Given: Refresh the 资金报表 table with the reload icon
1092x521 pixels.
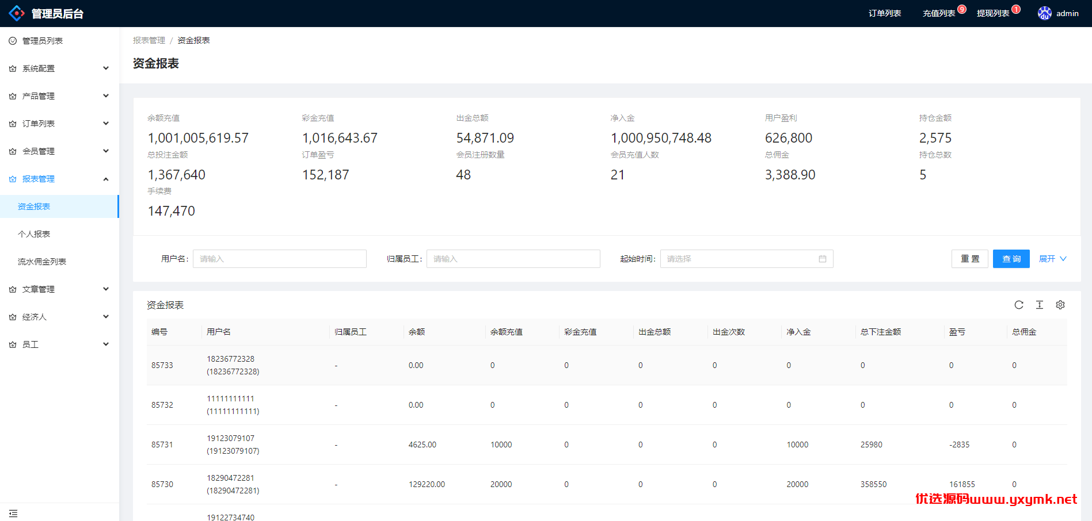Looking at the screenshot, I should [1019, 305].
